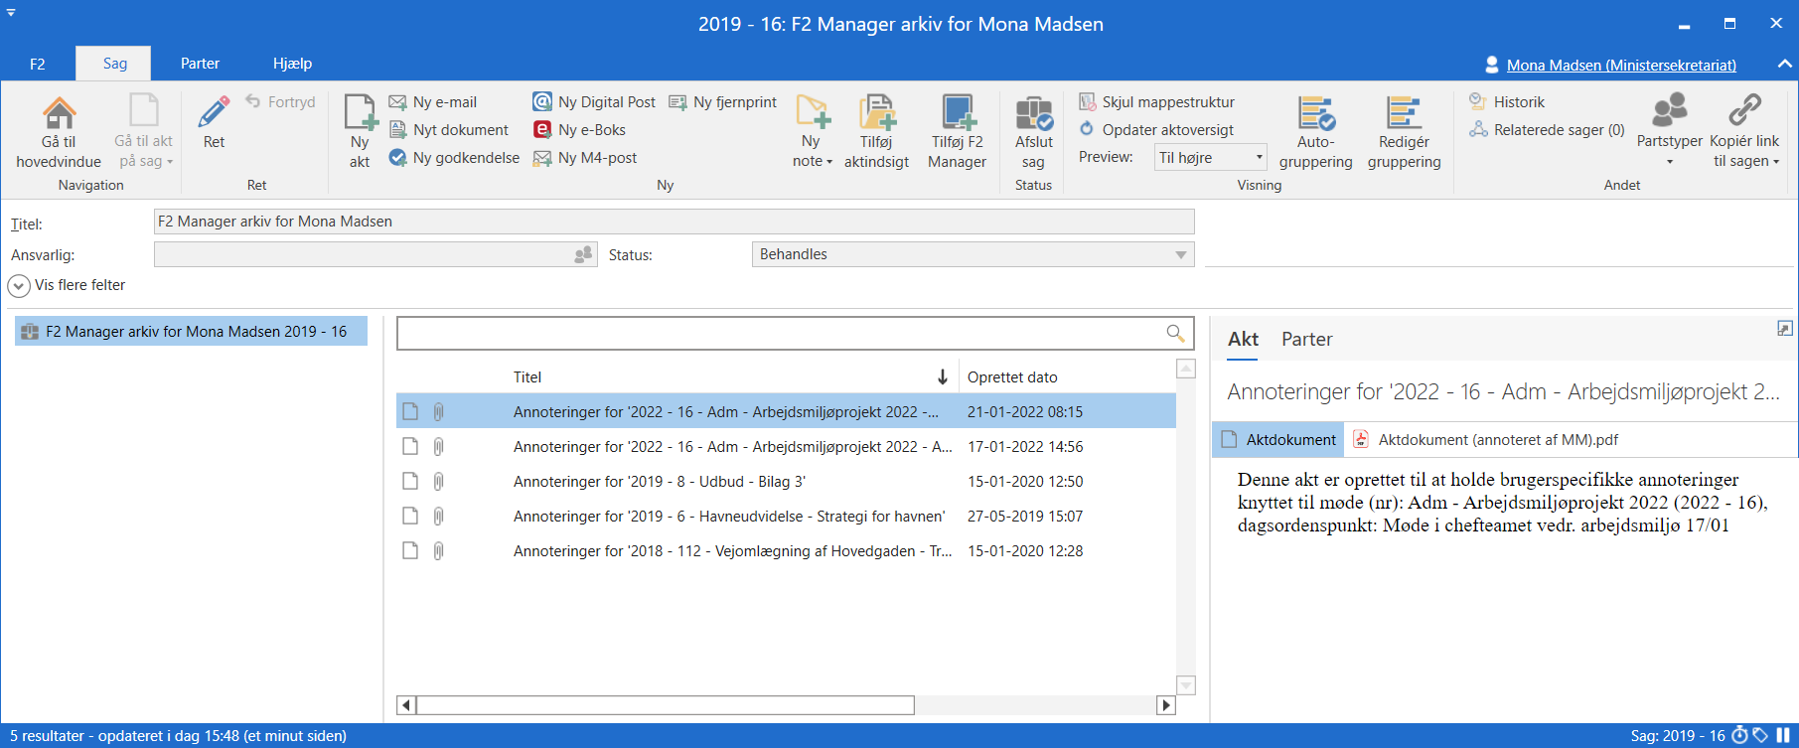The width and height of the screenshot is (1799, 748).
Task: Click attachment clip icon of Udbud row
Action: (438, 481)
